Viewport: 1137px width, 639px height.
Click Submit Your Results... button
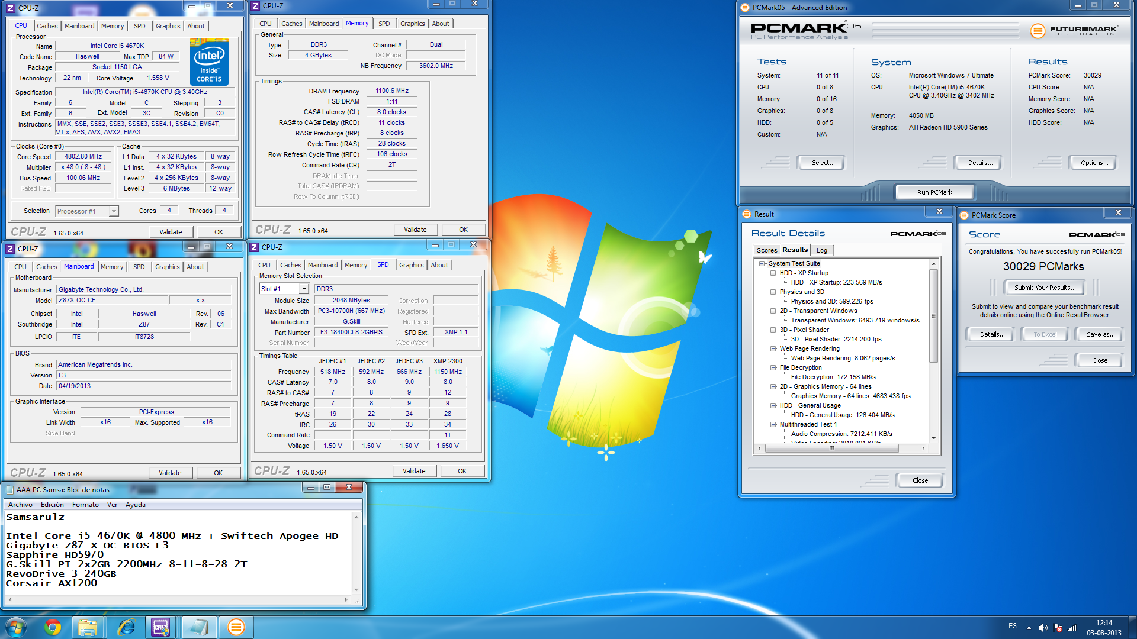click(x=1045, y=288)
